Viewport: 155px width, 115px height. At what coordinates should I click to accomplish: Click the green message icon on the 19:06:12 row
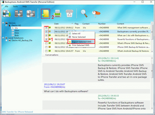coord(50,27)
